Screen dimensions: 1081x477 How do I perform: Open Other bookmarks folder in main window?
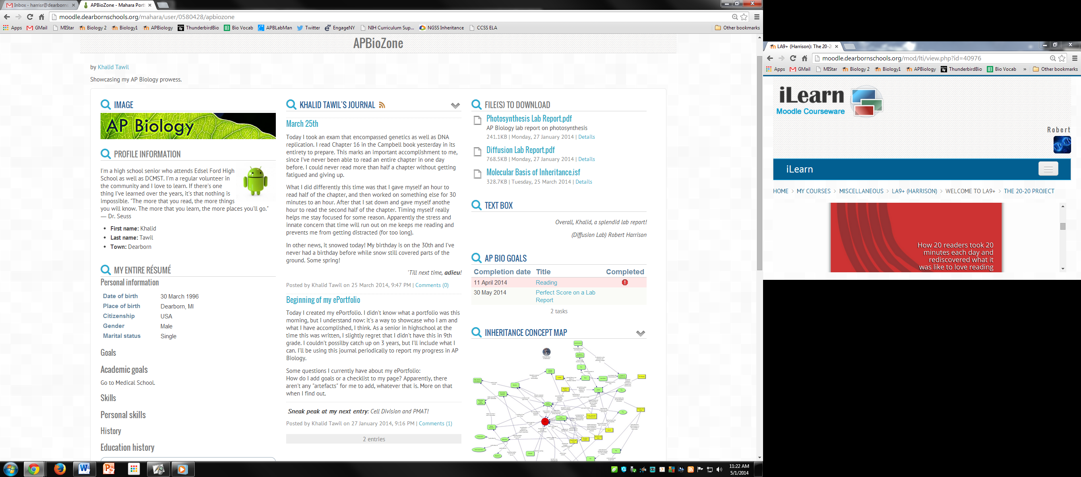click(737, 28)
